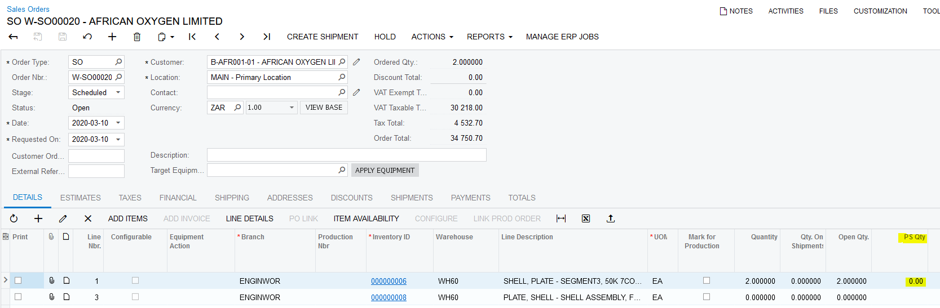Click the undo/cancel changes icon
This screenshot has width=940, height=308.
click(x=87, y=37)
